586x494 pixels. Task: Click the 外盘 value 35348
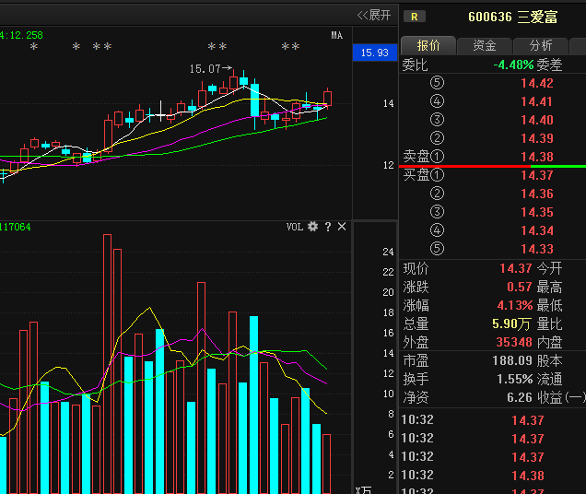(x=514, y=342)
